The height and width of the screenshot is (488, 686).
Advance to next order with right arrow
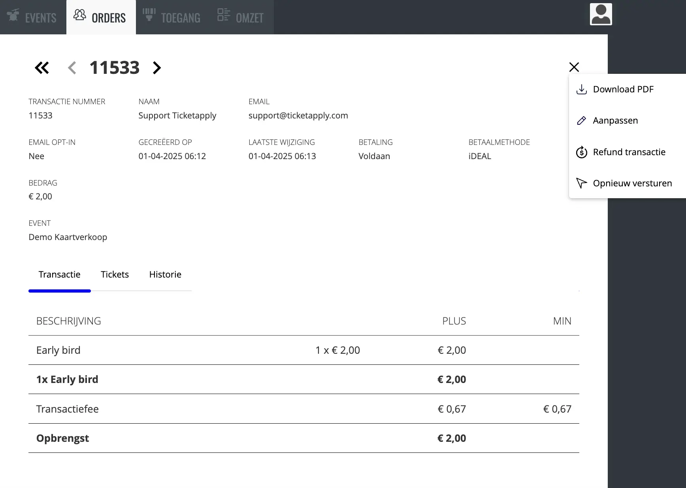[x=156, y=68]
